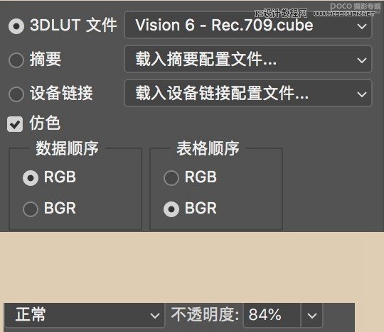Expand the opacity slider arrow beside 84%

(311, 315)
